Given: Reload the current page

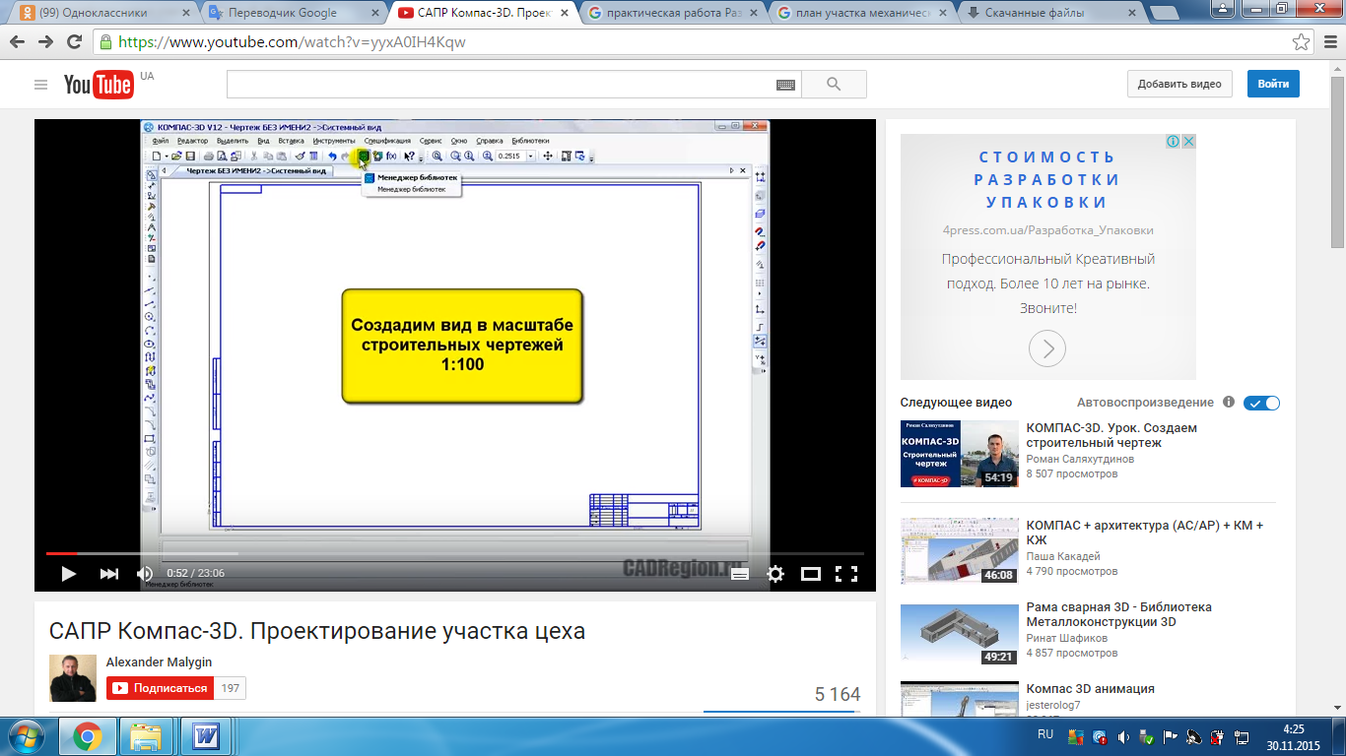Looking at the screenshot, I should pos(75,42).
